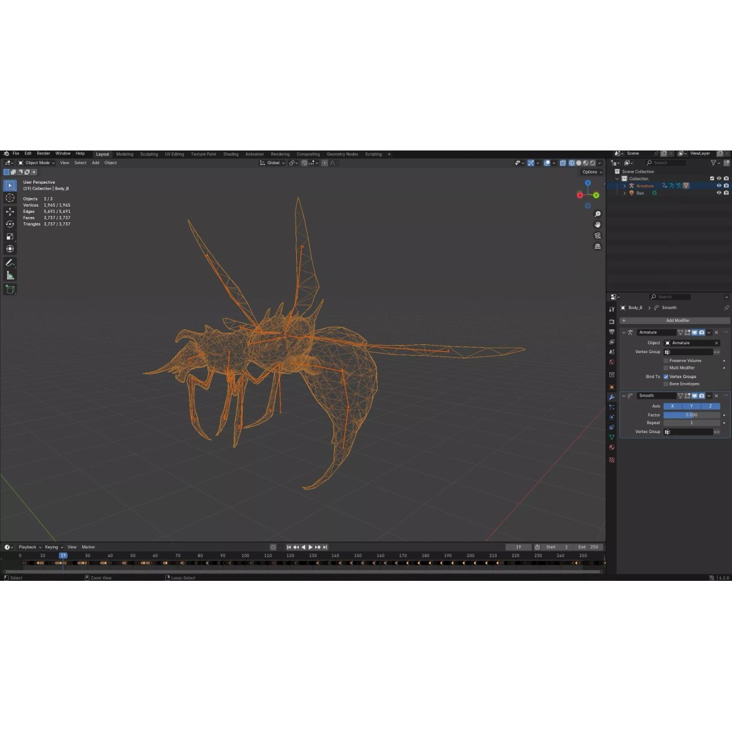Toggle Collection exclude checkbox in outliner

(712, 179)
